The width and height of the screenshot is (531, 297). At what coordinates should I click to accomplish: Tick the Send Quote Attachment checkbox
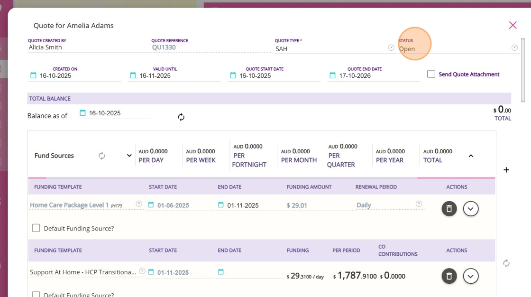pyautogui.click(x=431, y=74)
